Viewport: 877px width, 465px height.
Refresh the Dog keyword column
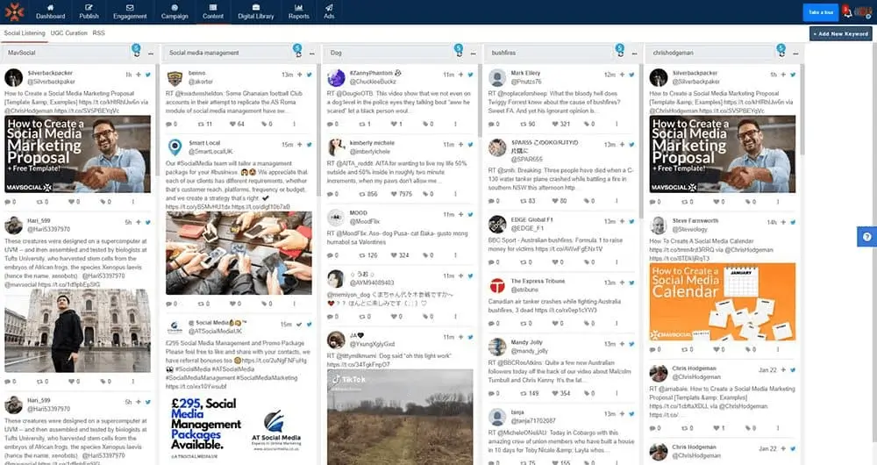pos(460,54)
